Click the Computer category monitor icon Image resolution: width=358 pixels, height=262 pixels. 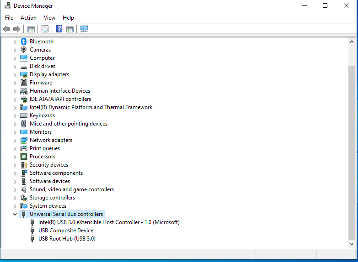(x=24, y=58)
